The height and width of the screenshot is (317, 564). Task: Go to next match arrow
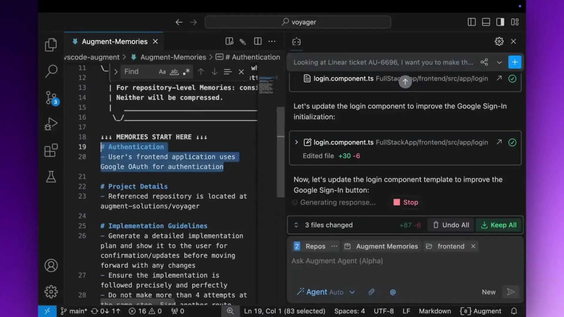214,72
